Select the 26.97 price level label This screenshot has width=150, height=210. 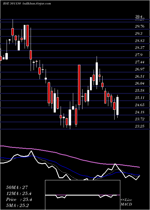coord(140,69)
